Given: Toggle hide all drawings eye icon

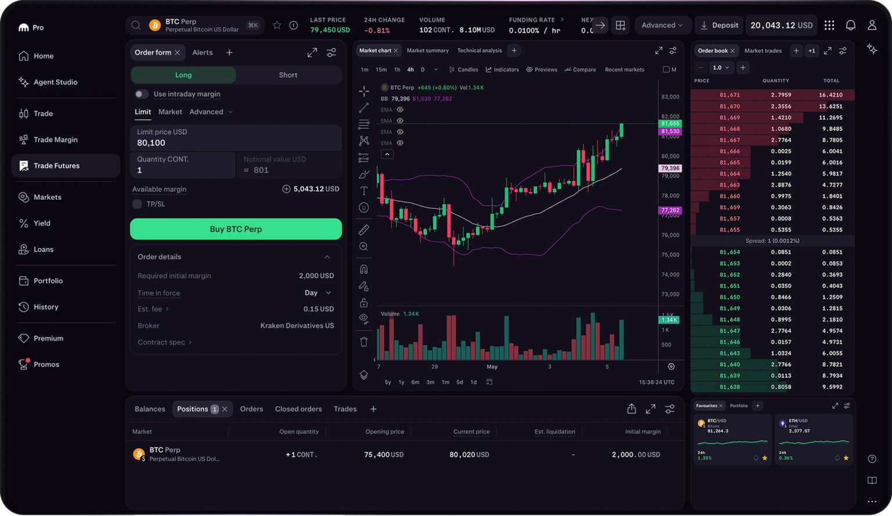Looking at the screenshot, I should coord(364,319).
